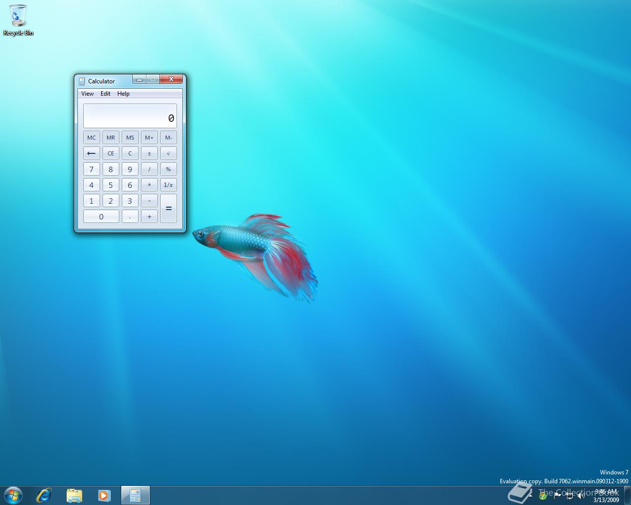Click the multiply key

(149, 185)
